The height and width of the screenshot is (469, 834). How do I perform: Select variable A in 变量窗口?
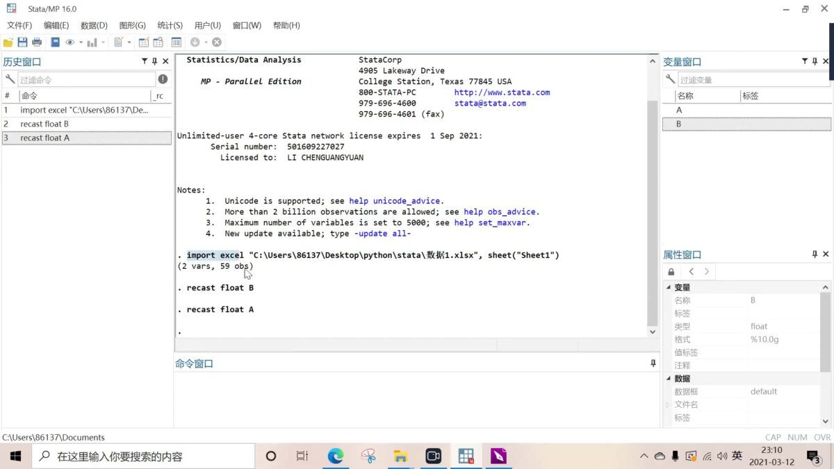pyautogui.click(x=746, y=110)
